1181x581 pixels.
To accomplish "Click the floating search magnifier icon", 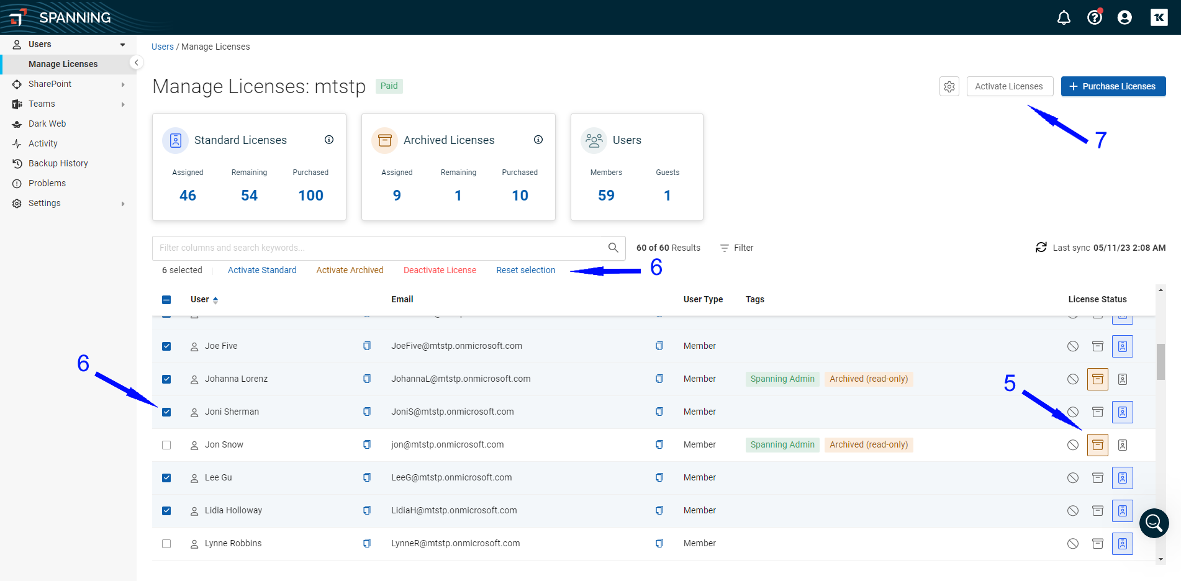I will [1154, 523].
